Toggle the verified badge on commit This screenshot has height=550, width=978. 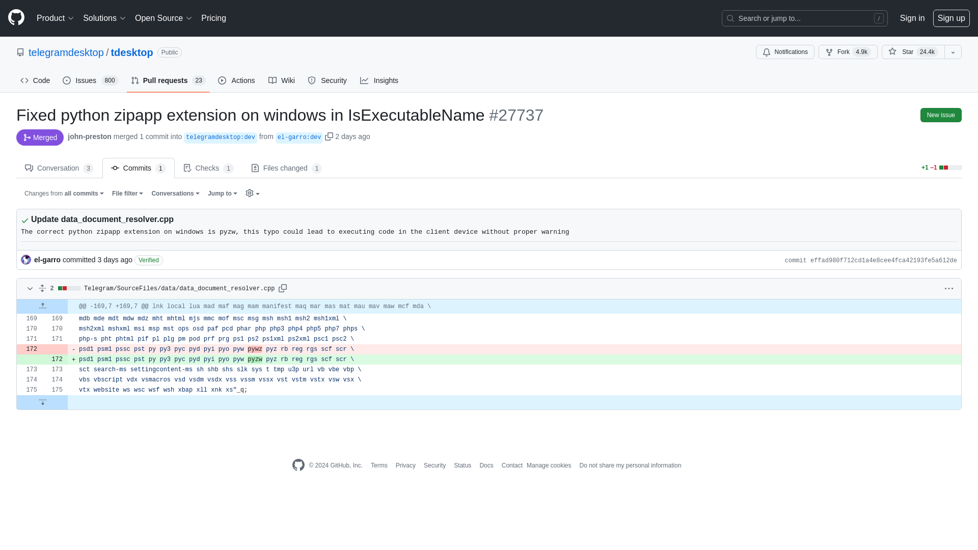[x=148, y=260]
